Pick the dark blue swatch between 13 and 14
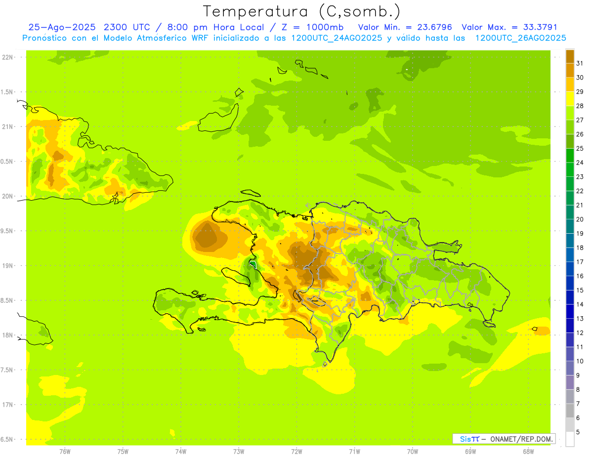 click(570, 311)
